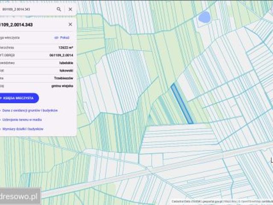Open Wymiary działki i budynków link
The image size is (273, 205).
pos(23,129)
